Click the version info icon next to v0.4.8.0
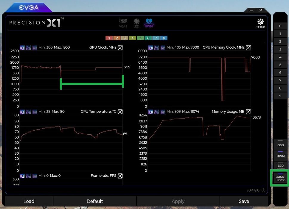 click(x=263, y=190)
